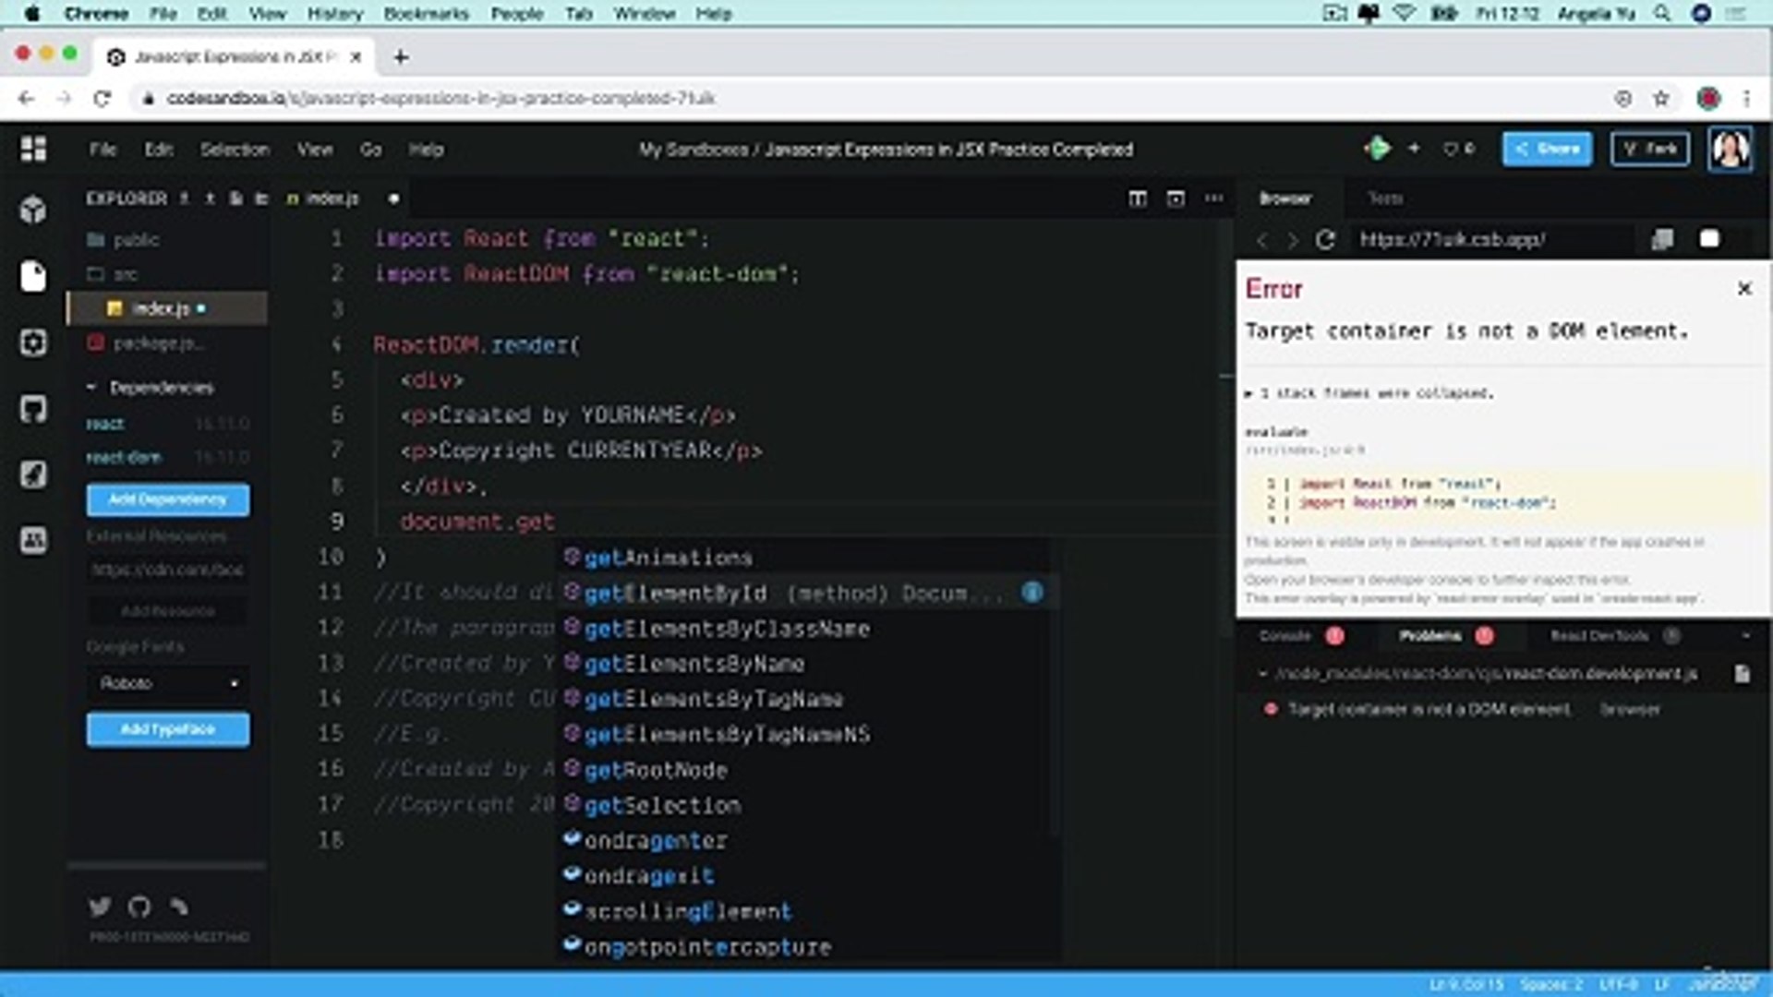Open the Live collaboration icon in the sidebar

tap(34, 542)
